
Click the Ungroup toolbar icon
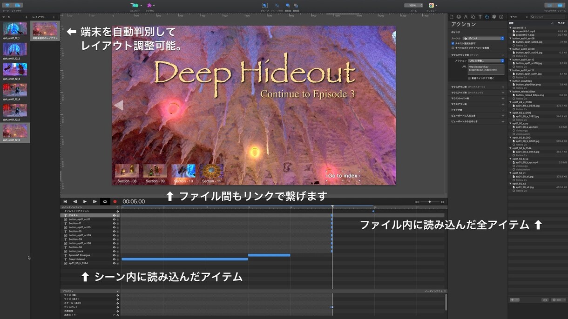pos(277,6)
